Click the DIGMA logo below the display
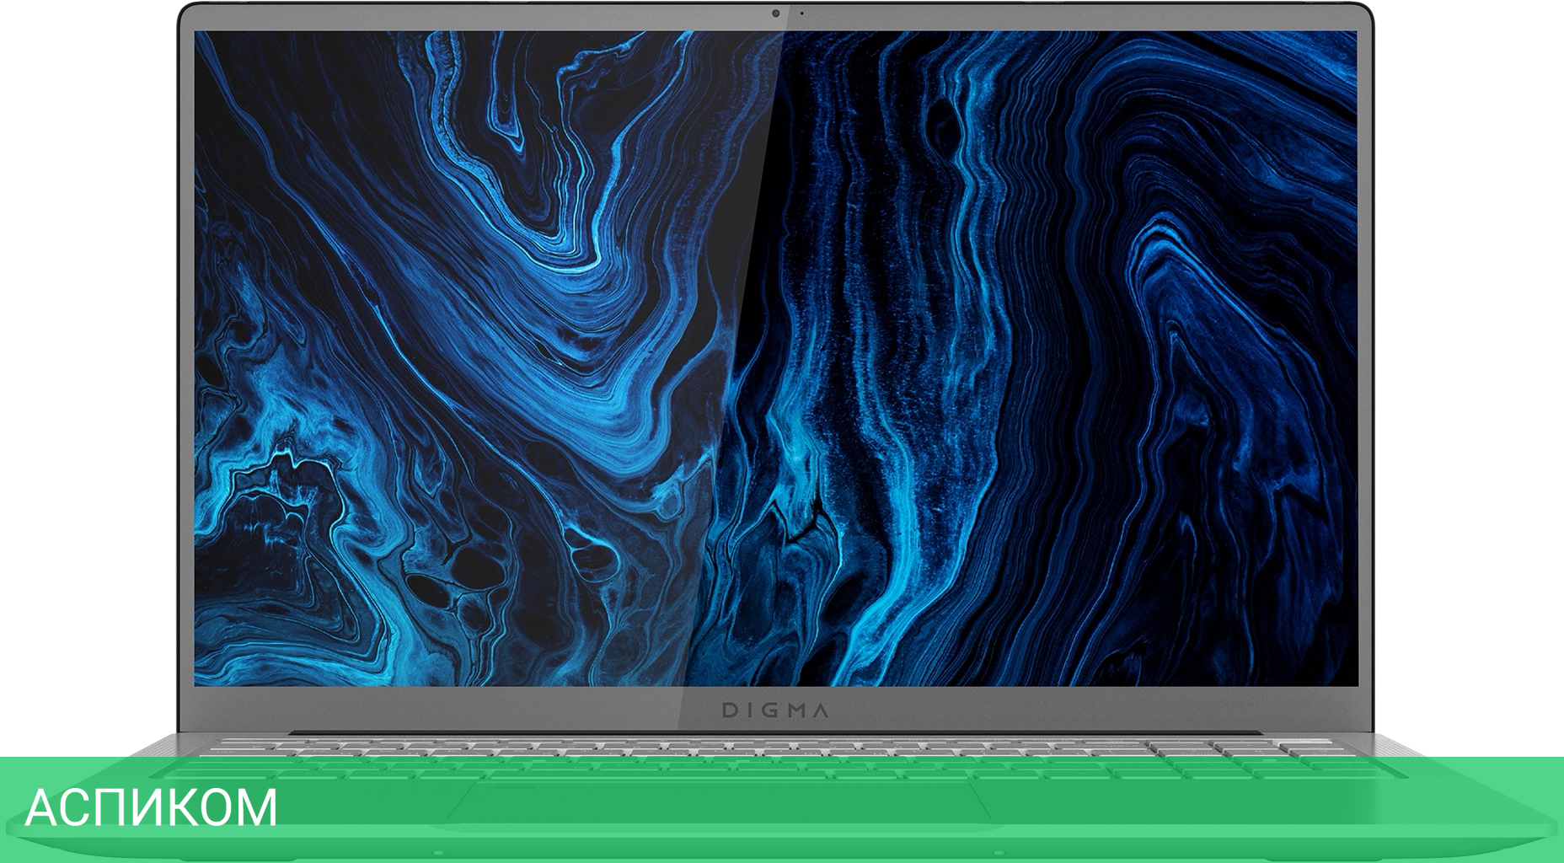 coord(775,710)
